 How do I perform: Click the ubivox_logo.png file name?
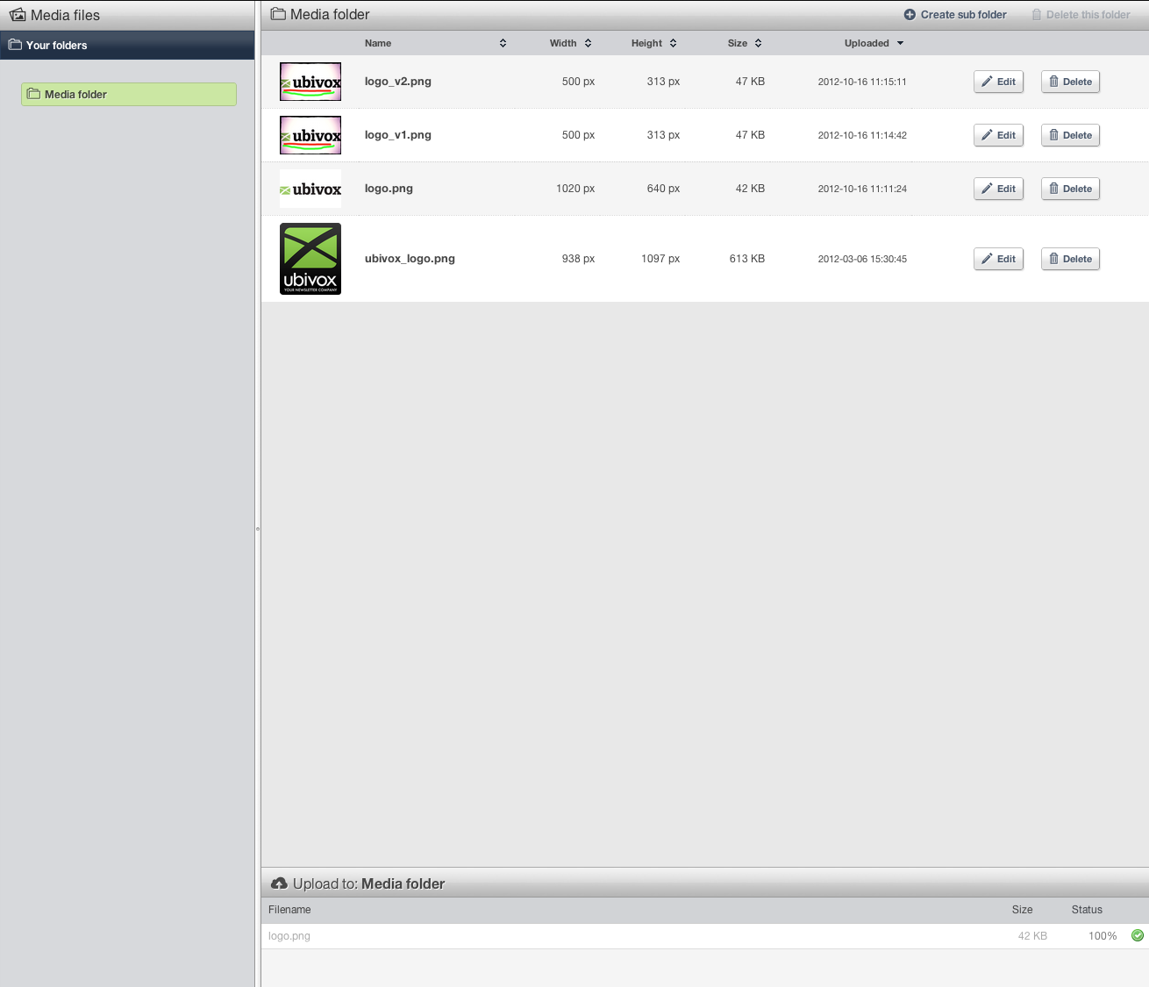tap(410, 259)
